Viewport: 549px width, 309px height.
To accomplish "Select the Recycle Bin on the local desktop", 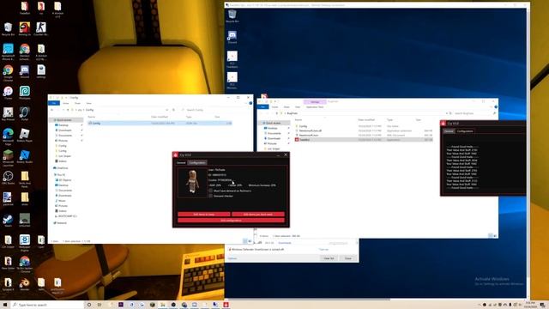I will coord(8,28).
